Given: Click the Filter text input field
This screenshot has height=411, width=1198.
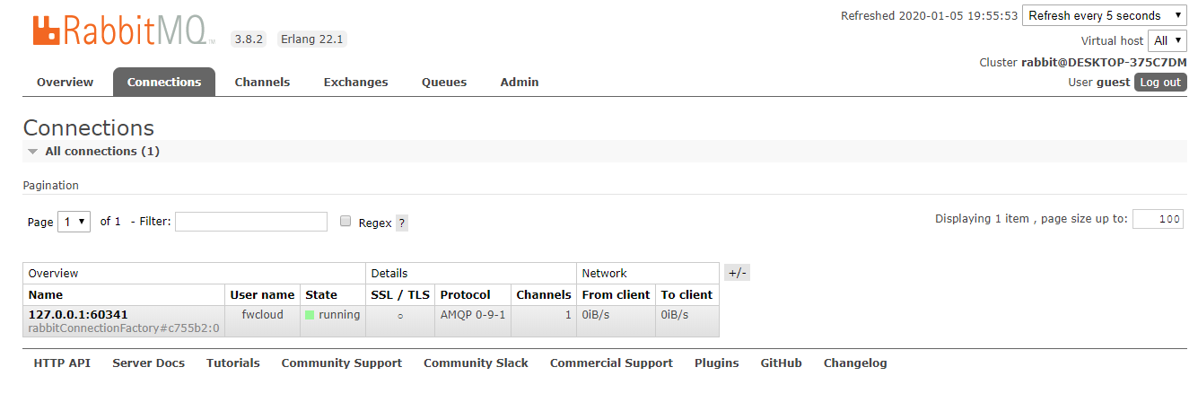Looking at the screenshot, I should coord(251,222).
